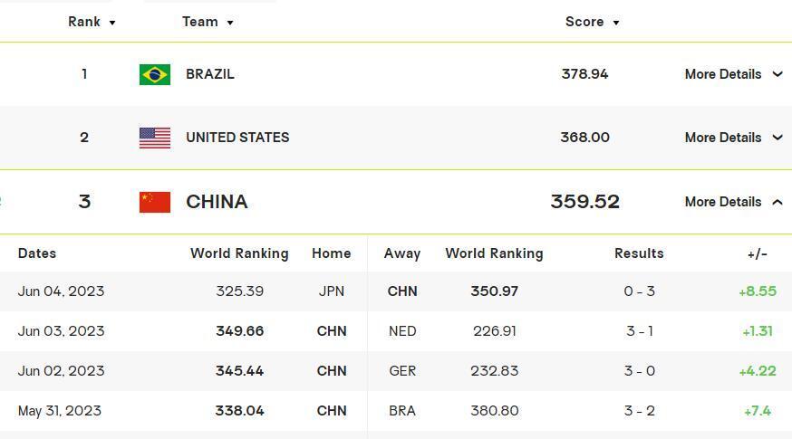Click the United States flag icon
The height and width of the screenshot is (439, 792).
pos(155,138)
